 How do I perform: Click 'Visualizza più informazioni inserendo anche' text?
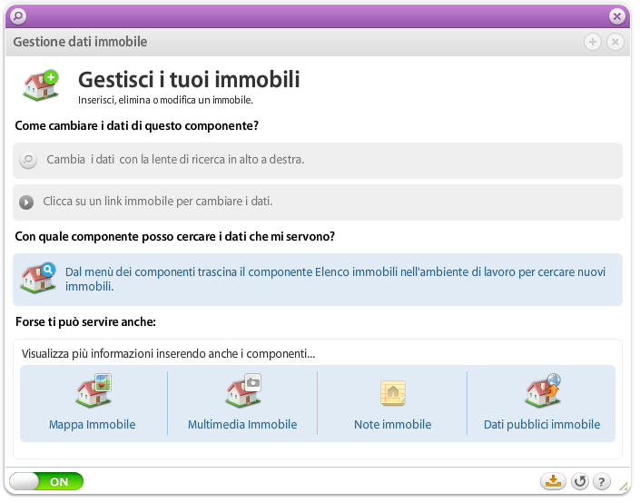(x=168, y=353)
